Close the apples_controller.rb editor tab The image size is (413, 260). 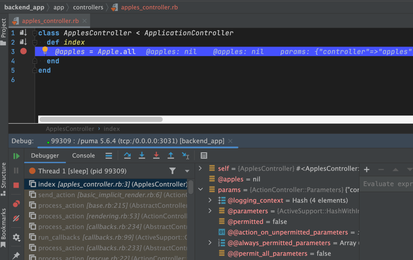(x=85, y=21)
